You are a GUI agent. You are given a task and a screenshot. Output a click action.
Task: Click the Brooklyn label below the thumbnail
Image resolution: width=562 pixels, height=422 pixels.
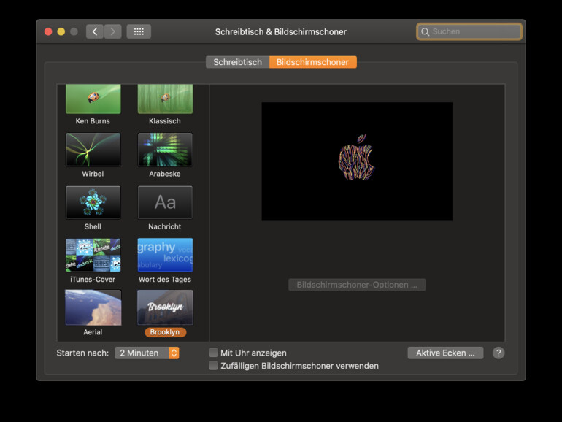coord(165,332)
